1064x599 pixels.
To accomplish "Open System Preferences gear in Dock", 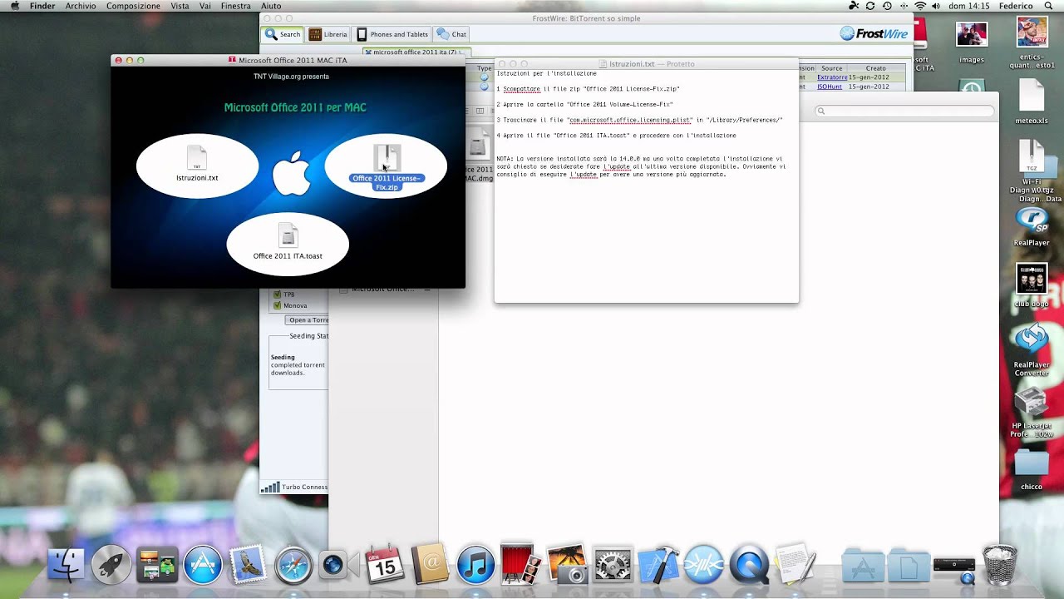I will 613,566.
